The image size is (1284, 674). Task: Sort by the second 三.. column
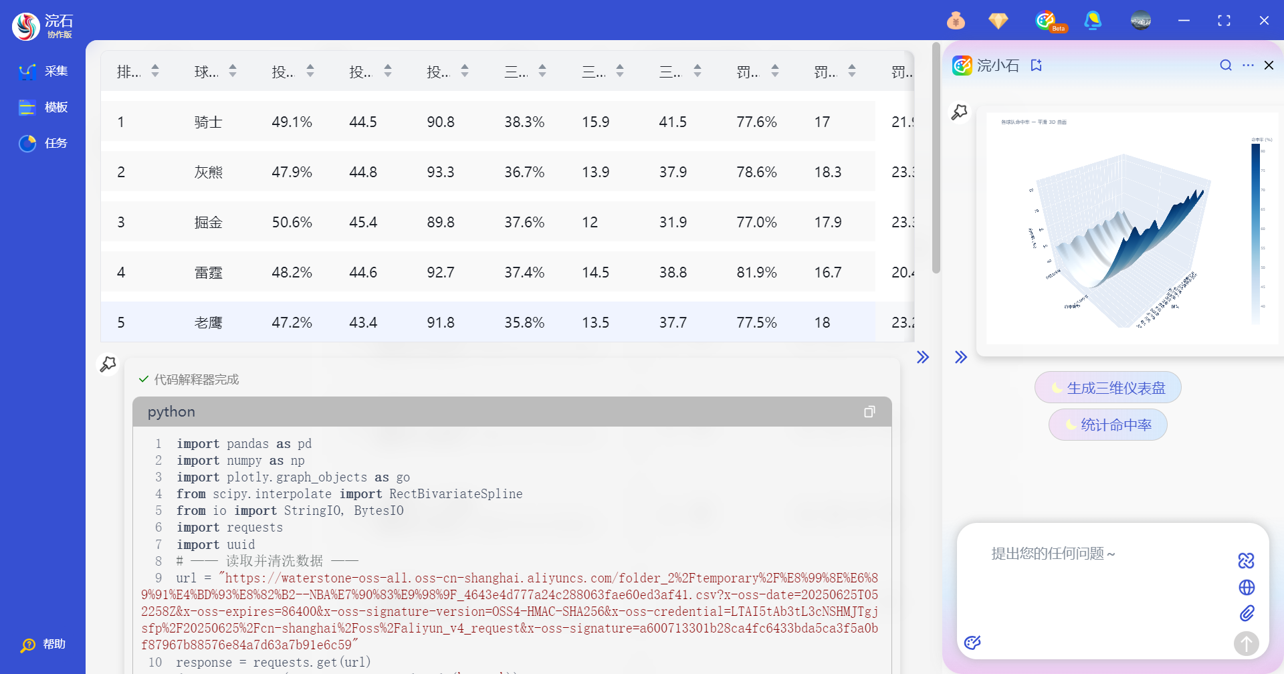pos(620,71)
